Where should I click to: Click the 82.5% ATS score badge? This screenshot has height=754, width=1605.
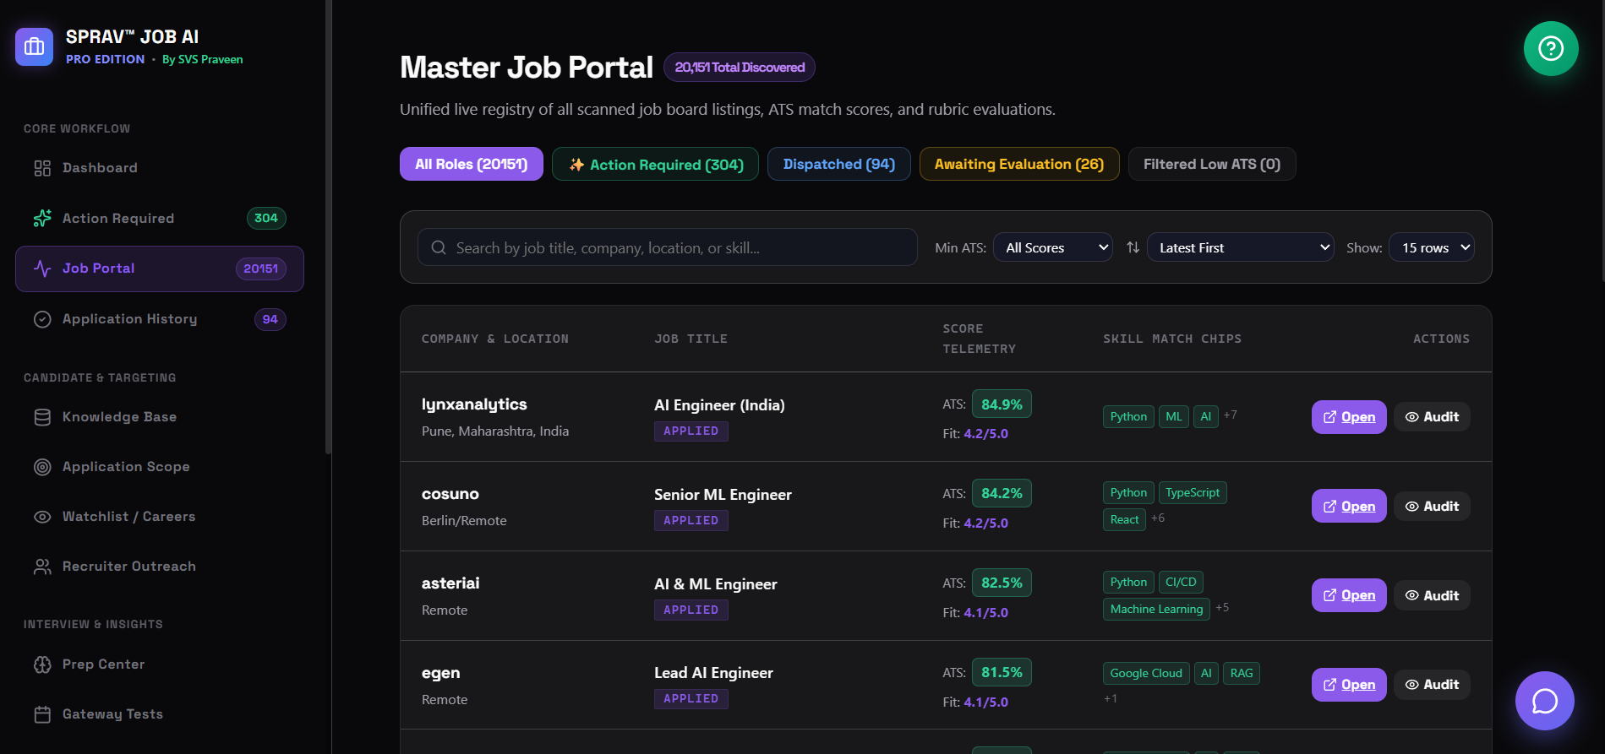tap(1002, 583)
